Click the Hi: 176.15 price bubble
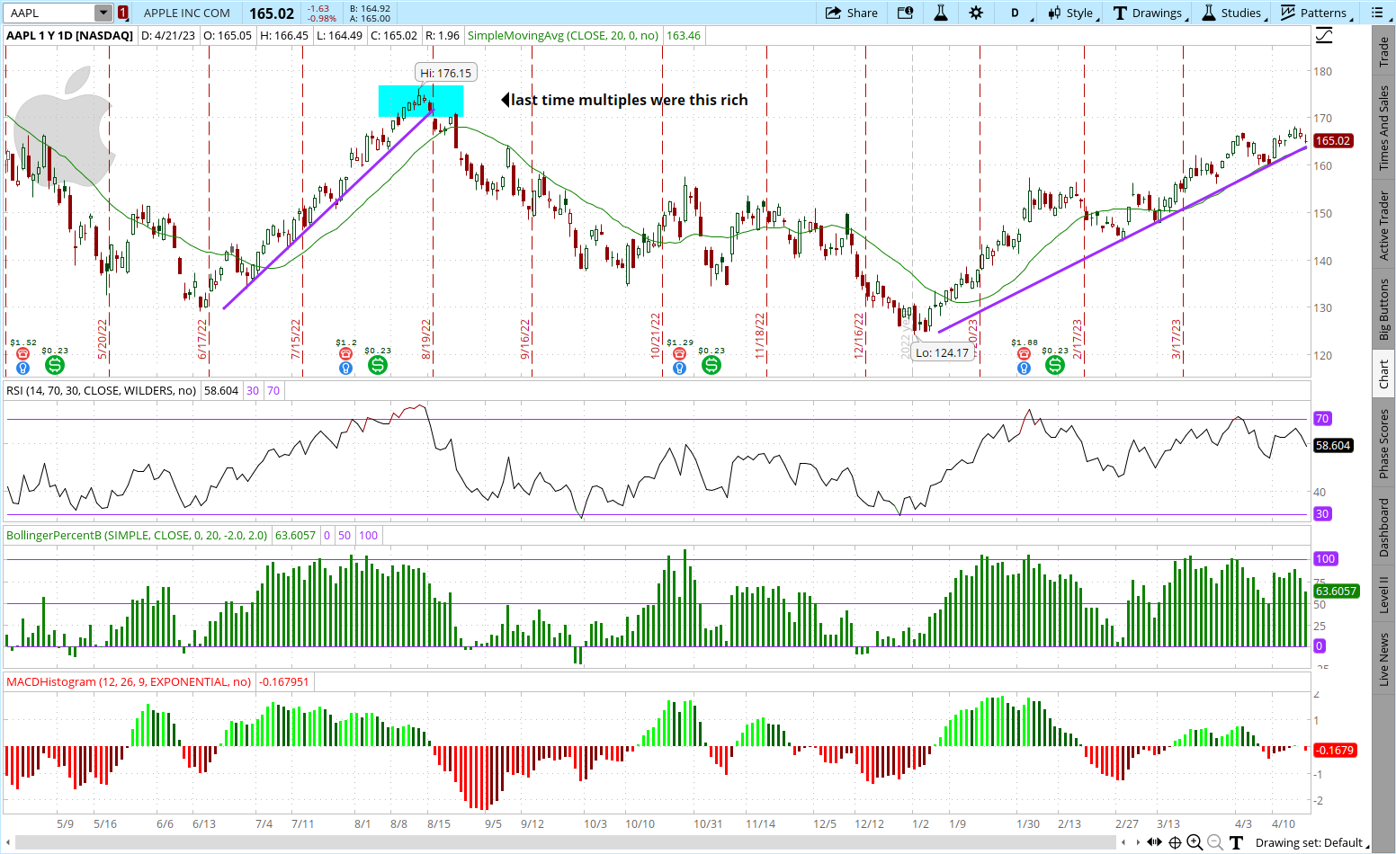 pyautogui.click(x=445, y=73)
